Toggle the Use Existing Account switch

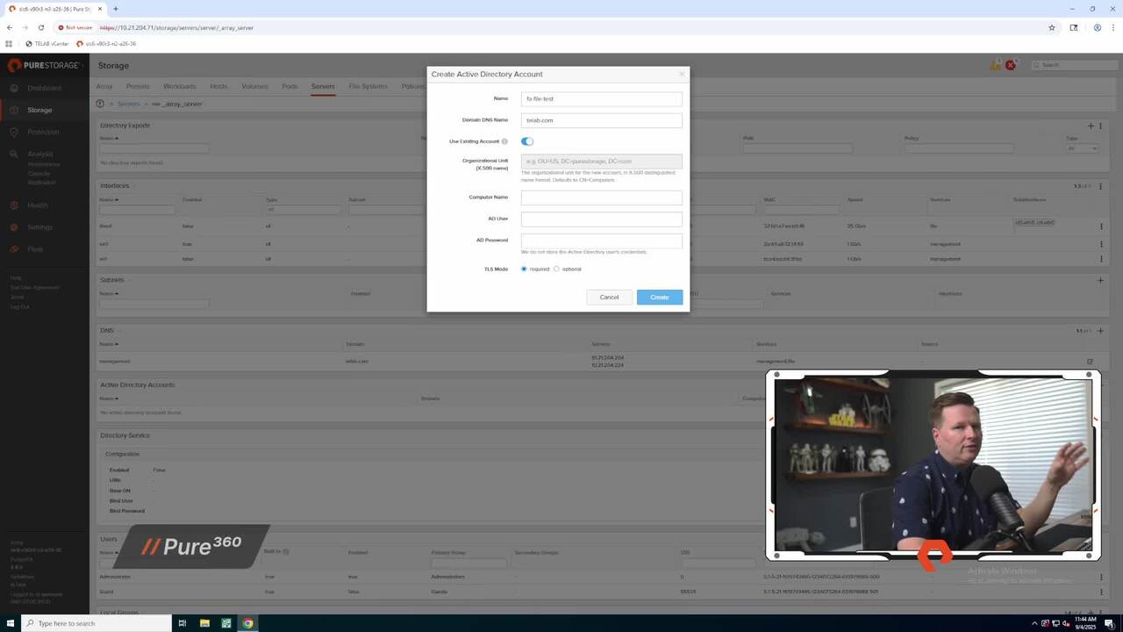tap(527, 141)
